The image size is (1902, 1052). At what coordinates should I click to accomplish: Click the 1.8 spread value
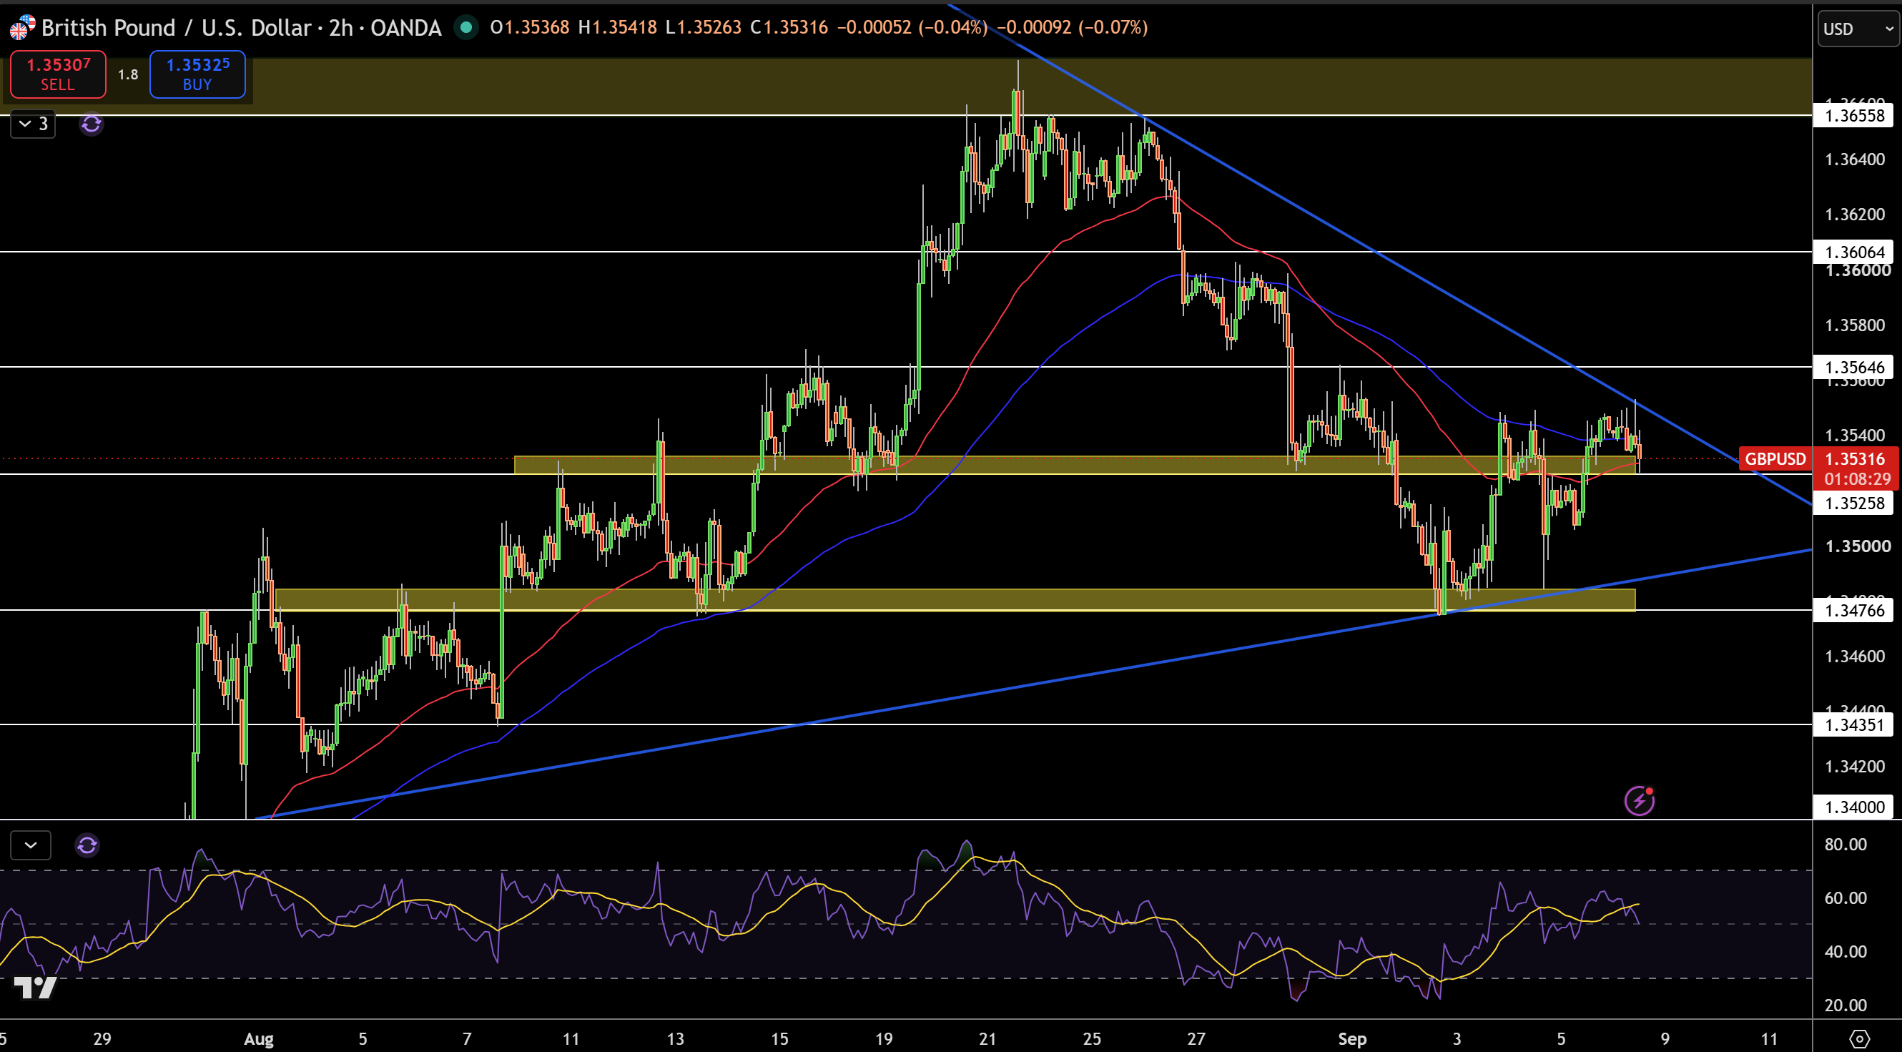[x=128, y=74]
